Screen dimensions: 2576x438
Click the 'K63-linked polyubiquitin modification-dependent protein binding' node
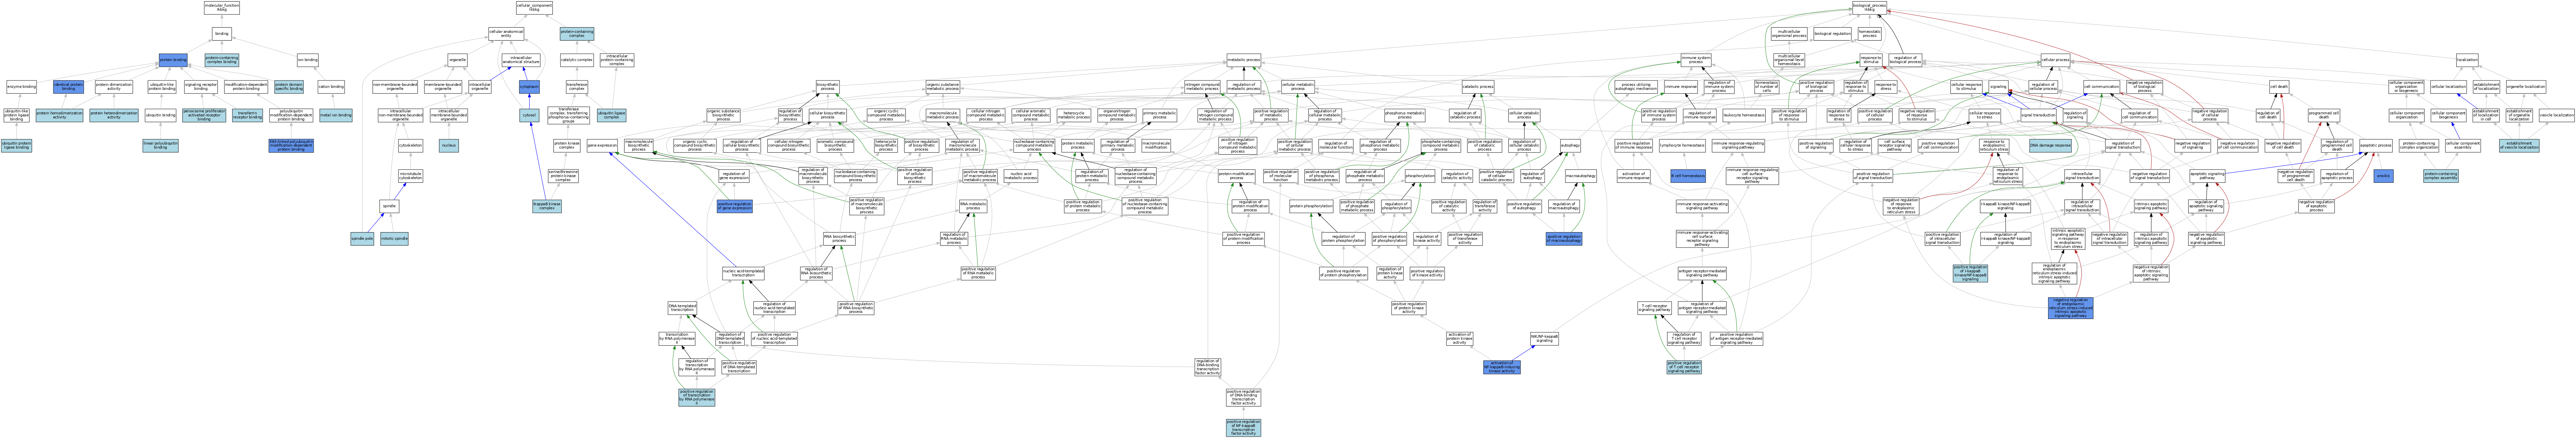pyautogui.click(x=291, y=146)
